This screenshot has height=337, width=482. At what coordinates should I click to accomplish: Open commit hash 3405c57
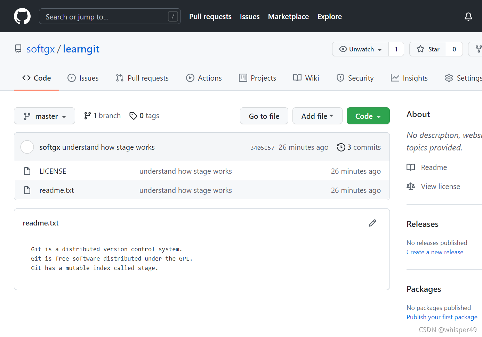coord(263,148)
